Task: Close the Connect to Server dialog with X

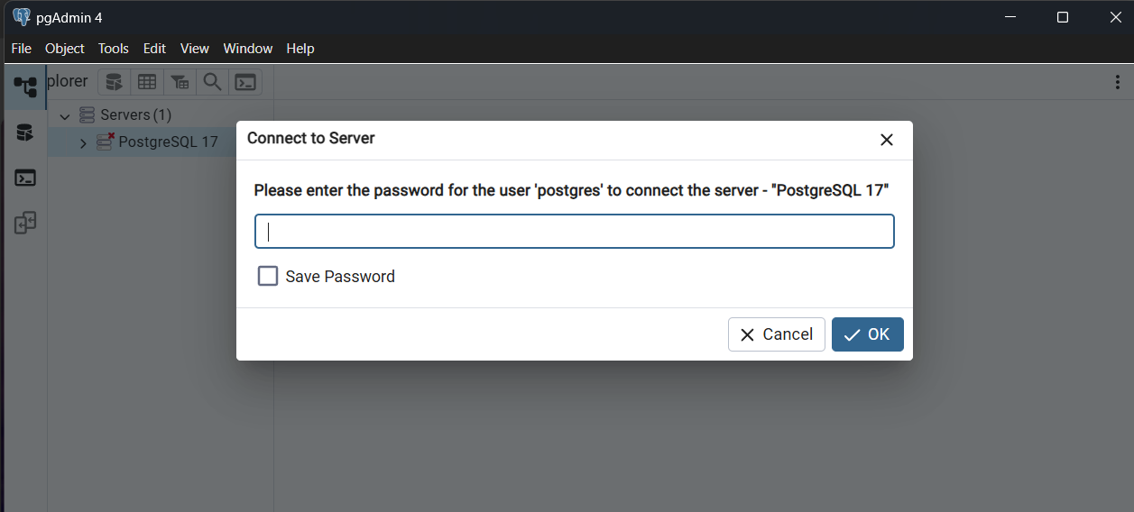Action: [x=886, y=140]
